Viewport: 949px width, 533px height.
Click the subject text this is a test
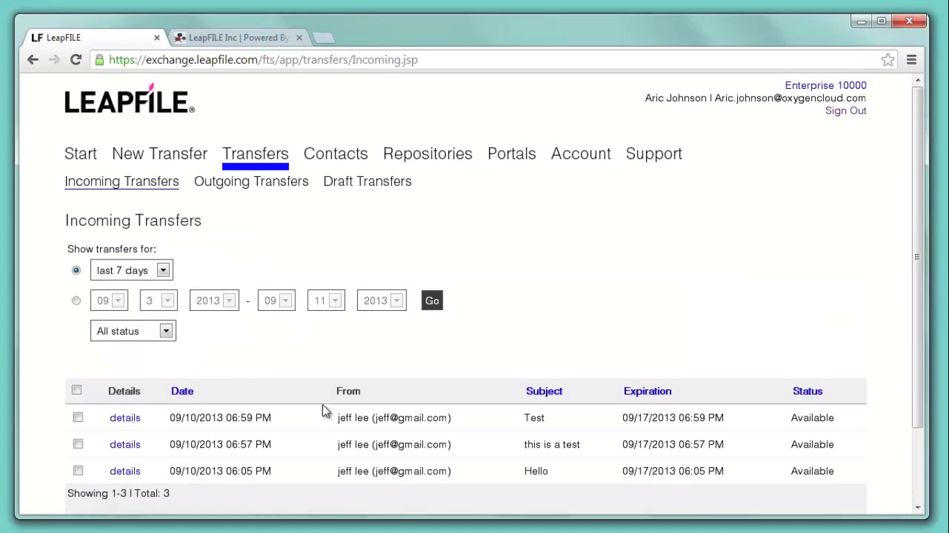click(552, 444)
